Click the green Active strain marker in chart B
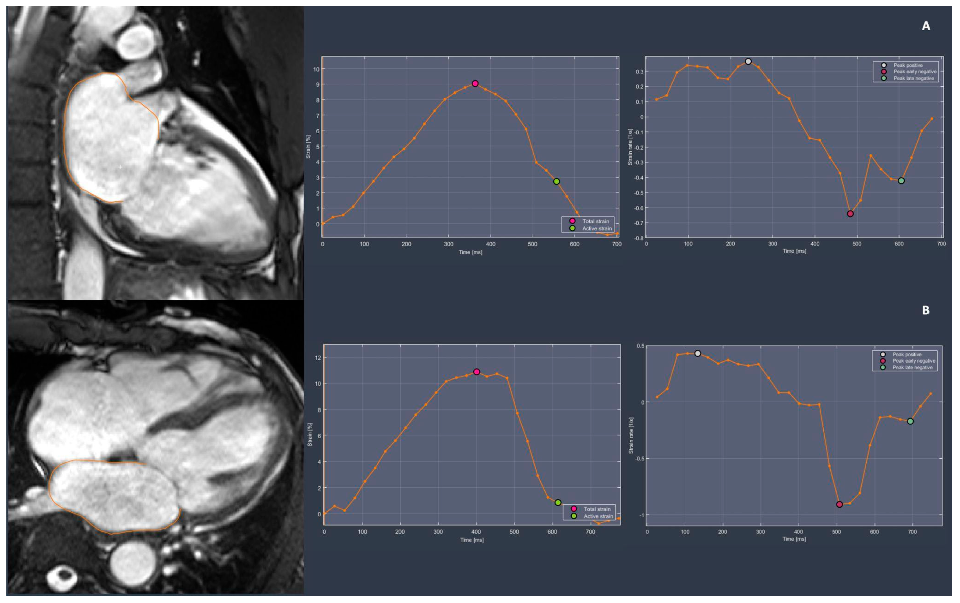 click(558, 503)
